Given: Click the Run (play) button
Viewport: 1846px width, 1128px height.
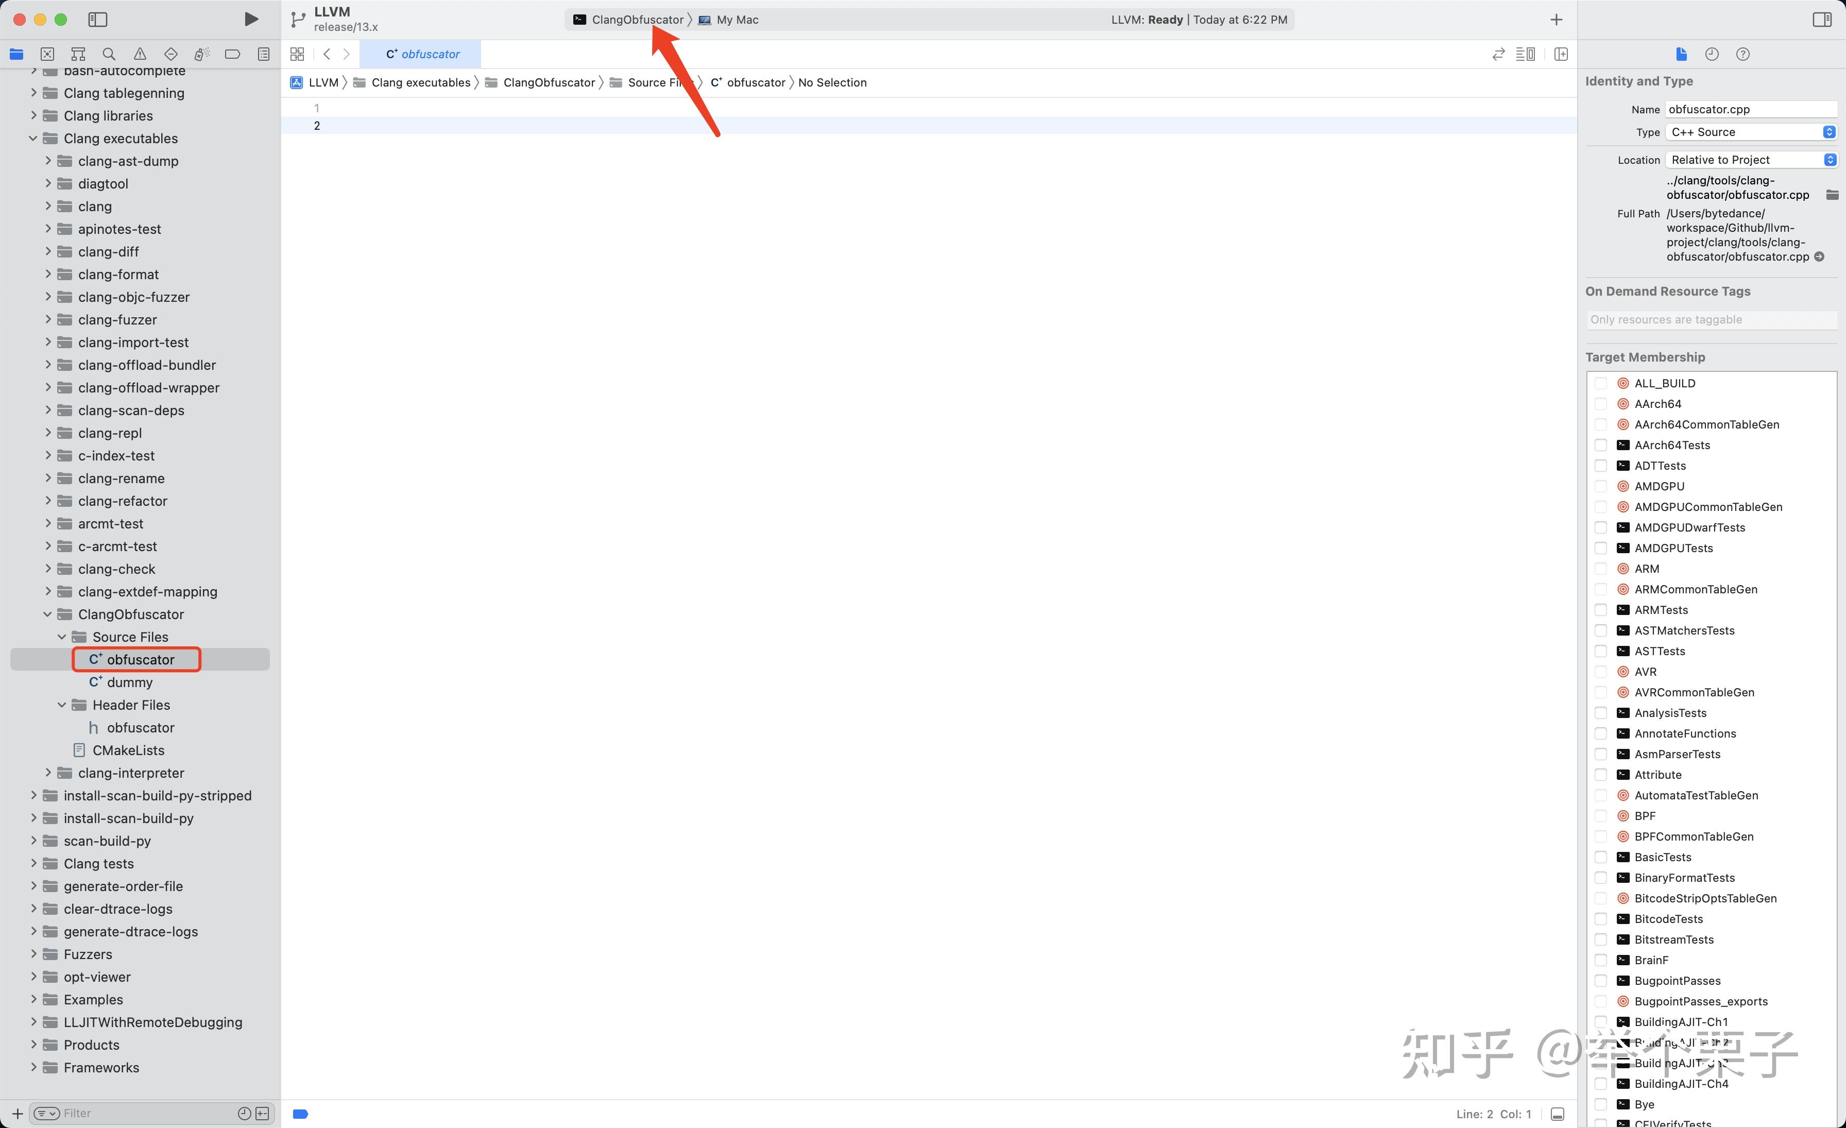Looking at the screenshot, I should point(251,20).
